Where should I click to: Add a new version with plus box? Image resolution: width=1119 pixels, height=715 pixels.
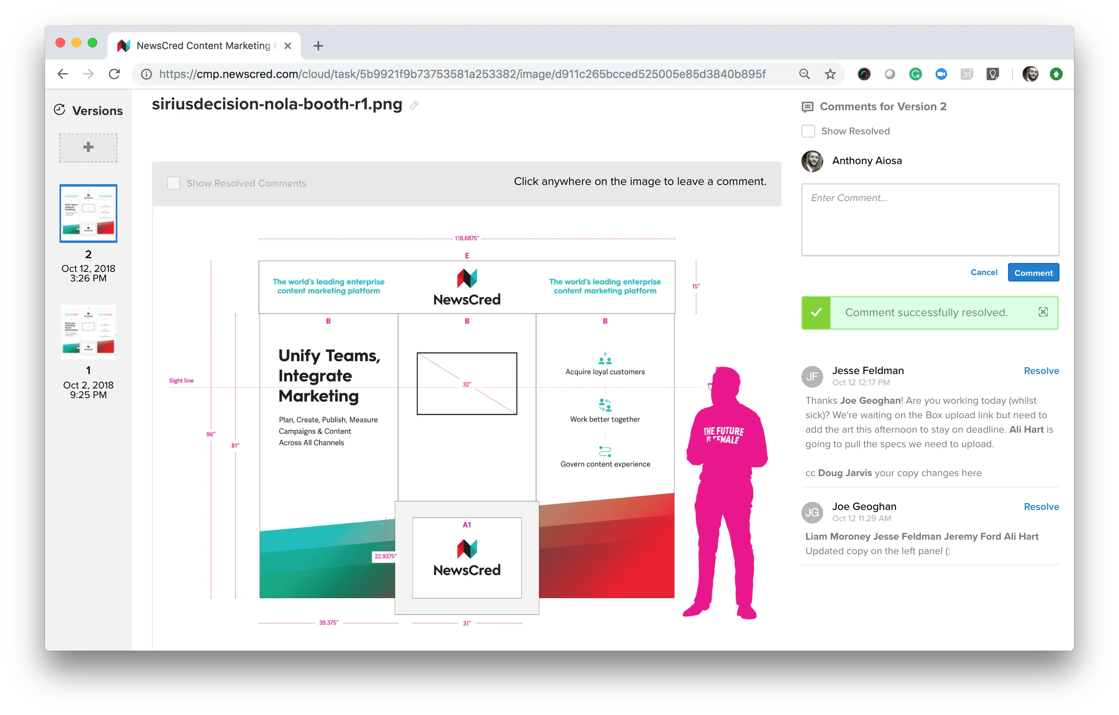point(88,147)
